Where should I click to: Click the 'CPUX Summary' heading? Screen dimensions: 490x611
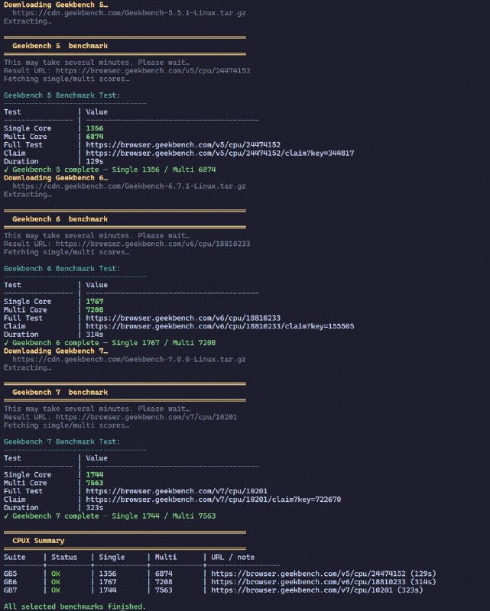[38, 541]
